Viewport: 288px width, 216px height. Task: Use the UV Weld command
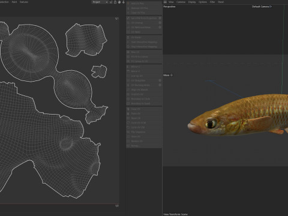point(144,32)
